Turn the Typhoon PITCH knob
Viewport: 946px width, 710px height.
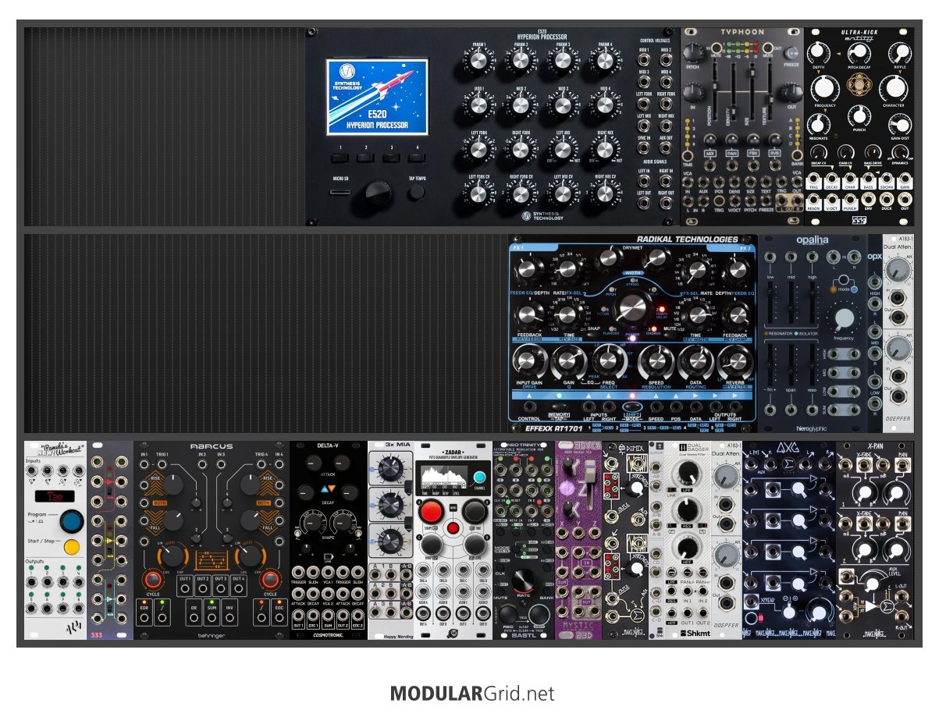[692, 53]
